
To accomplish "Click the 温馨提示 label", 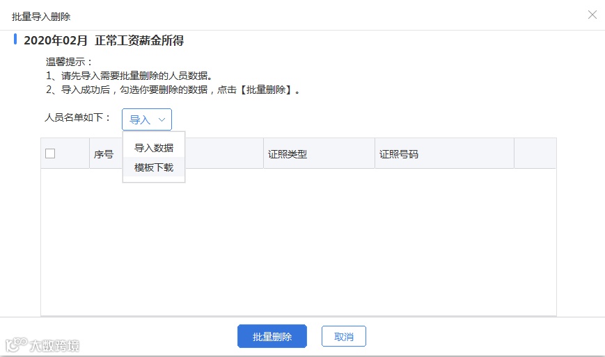I will (x=69, y=62).
